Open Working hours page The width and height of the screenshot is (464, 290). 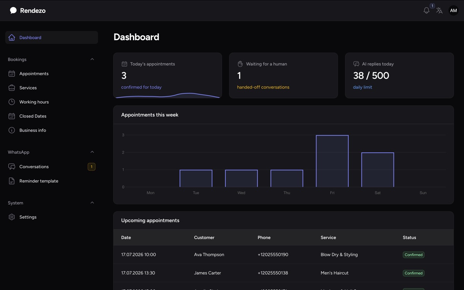(x=51, y=102)
